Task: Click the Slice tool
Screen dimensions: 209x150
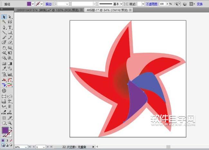Action: (x=10, y=118)
